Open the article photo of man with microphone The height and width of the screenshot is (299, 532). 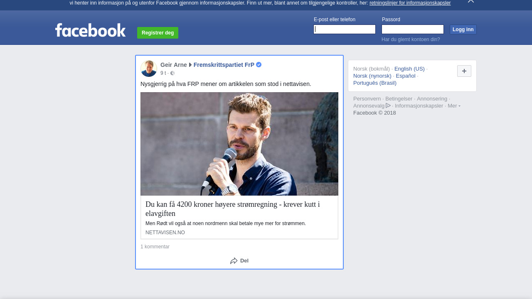tap(239, 144)
